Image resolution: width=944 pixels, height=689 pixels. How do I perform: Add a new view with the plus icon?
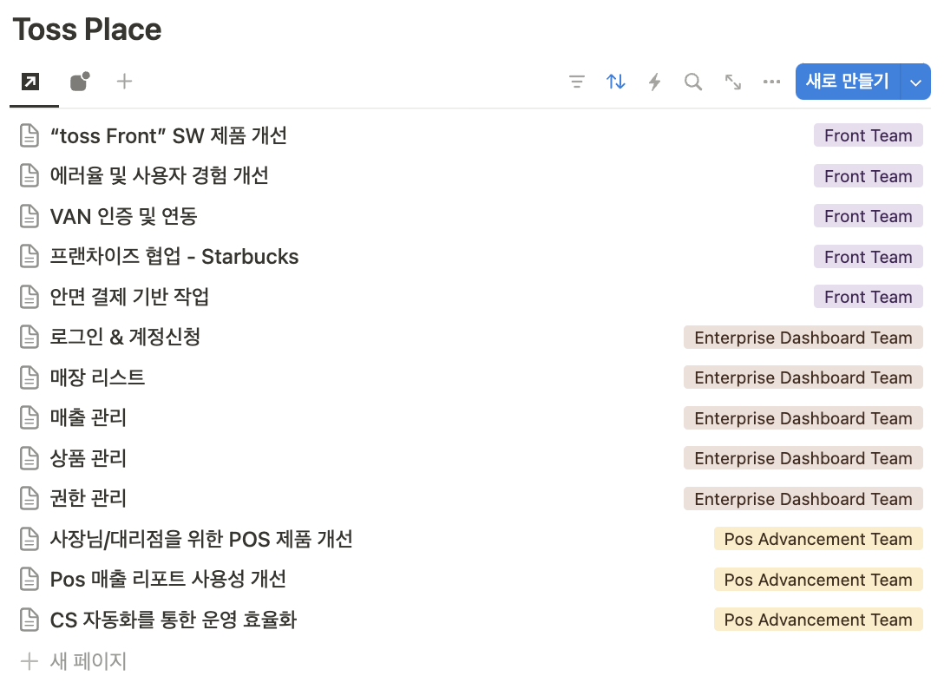click(124, 81)
